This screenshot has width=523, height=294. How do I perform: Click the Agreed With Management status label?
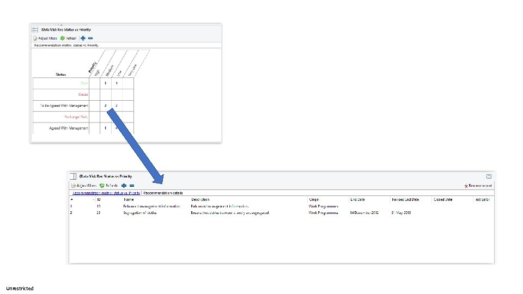click(x=69, y=128)
